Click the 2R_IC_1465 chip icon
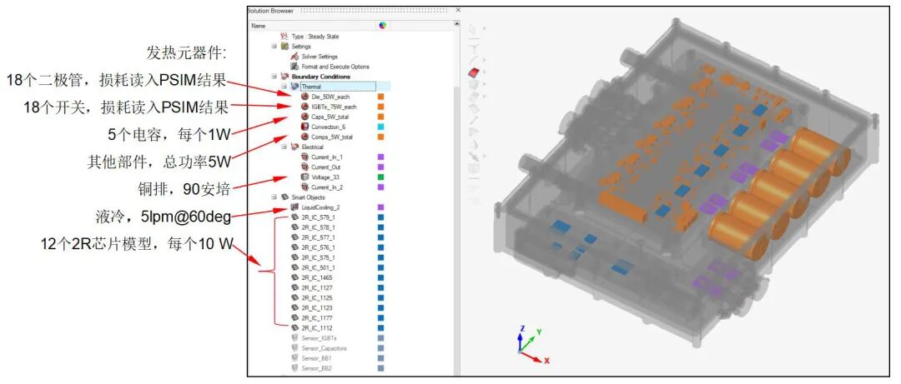 294,278
